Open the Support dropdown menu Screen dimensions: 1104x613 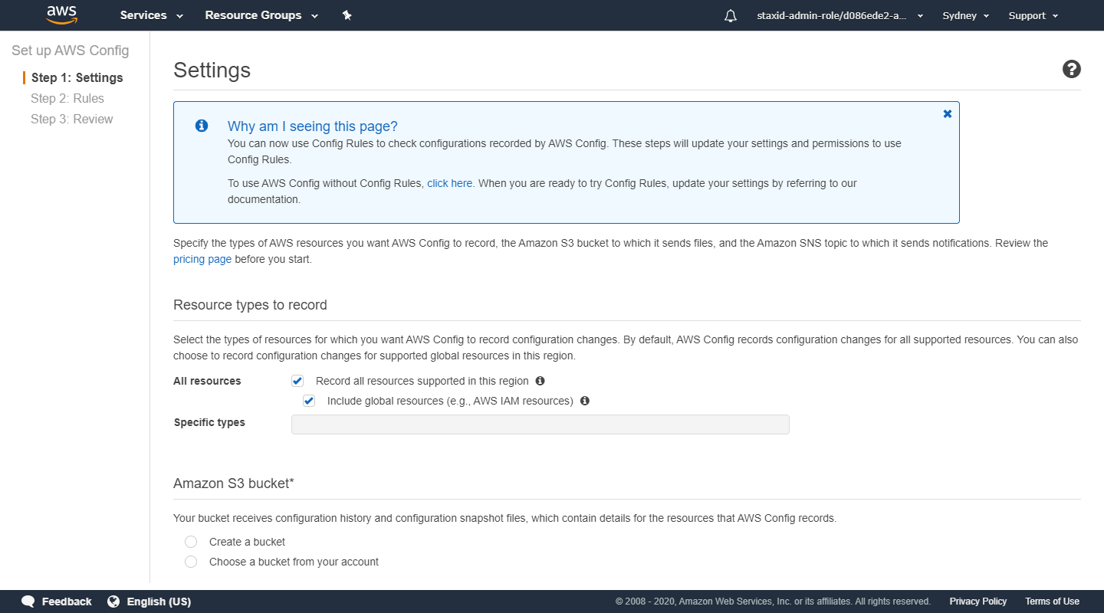(x=1033, y=15)
